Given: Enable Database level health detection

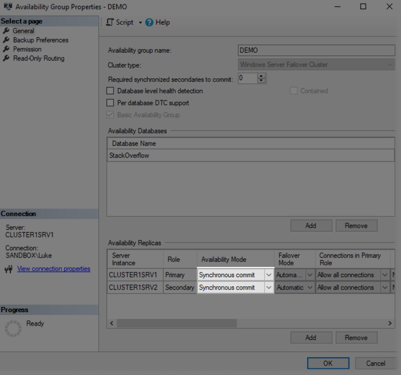Looking at the screenshot, I should 110,91.
